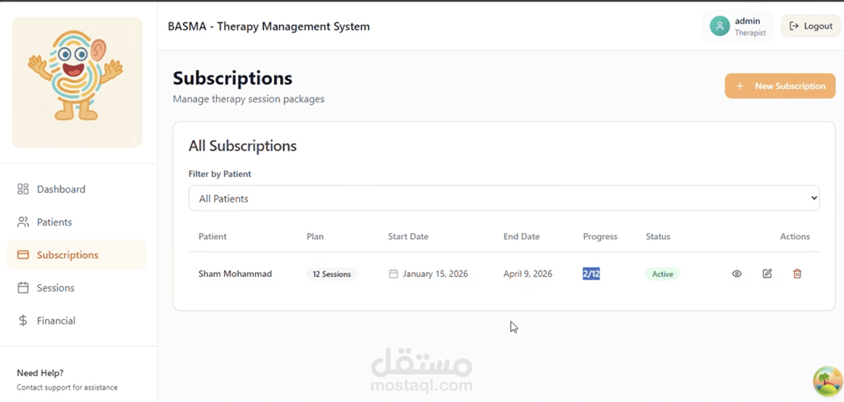
Task: Click the trash icon to delete the subscription
Action: pos(797,274)
